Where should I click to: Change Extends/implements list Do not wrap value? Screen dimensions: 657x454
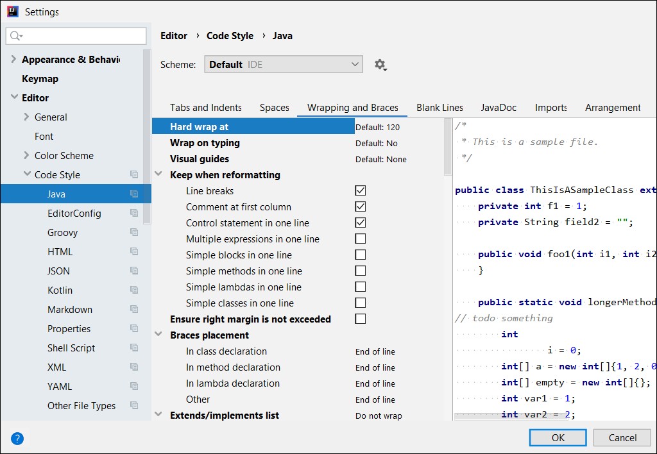379,416
